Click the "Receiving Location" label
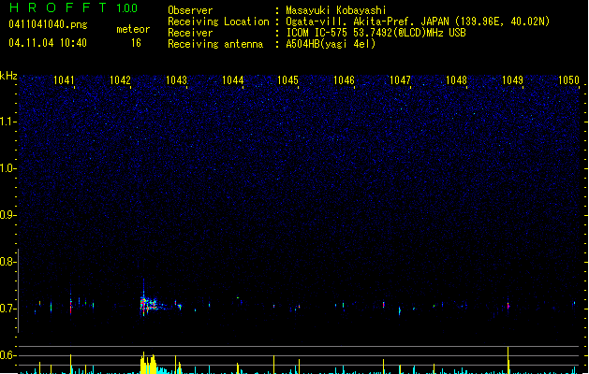This screenshot has height=374, width=589. [218, 22]
